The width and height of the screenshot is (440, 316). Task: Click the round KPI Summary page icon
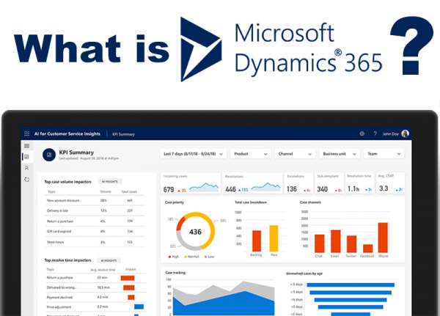[x=49, y=155]
